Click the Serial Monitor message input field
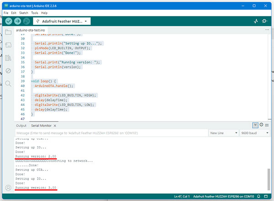The height and width of the screenshot is (201, 274). click(x=111, y=133)
